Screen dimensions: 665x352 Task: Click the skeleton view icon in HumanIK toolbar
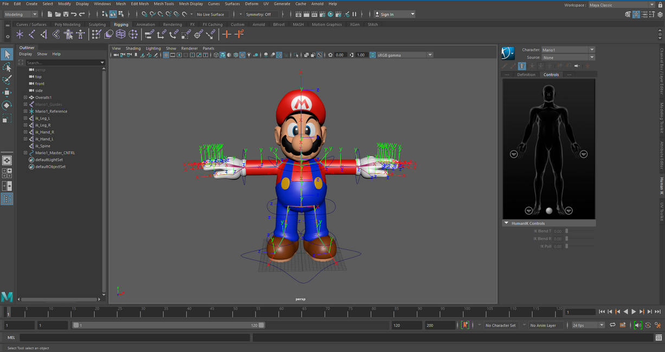522,66
